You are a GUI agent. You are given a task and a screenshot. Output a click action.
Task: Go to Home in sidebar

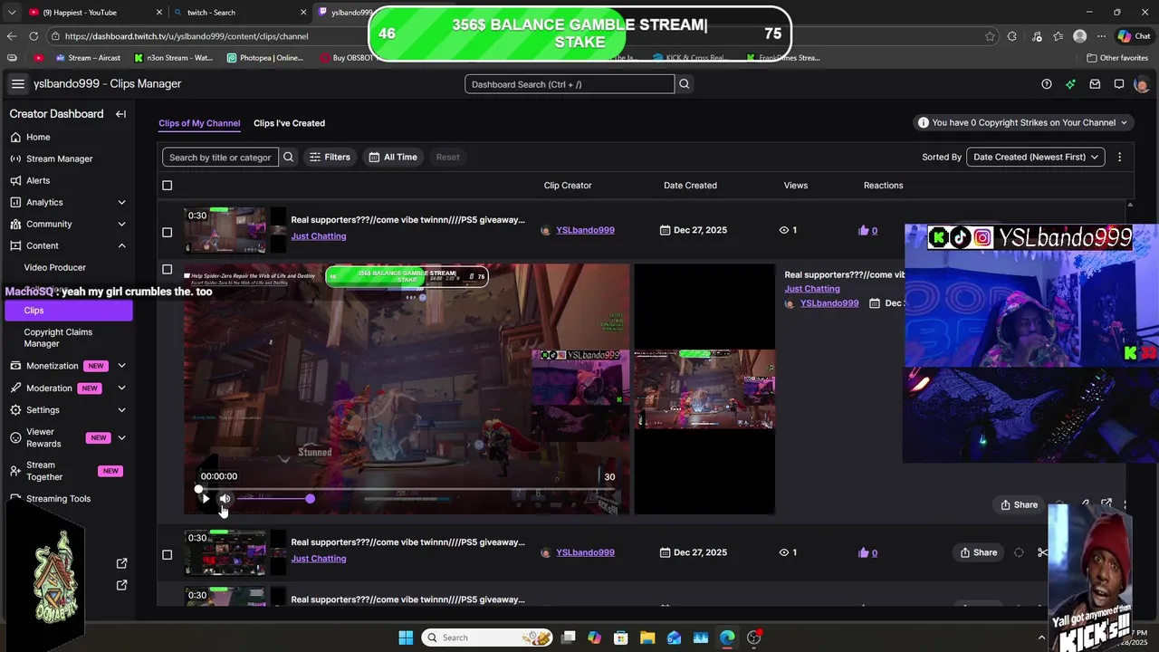pos(38,137)
